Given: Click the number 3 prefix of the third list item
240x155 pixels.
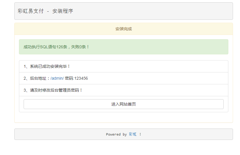Looking at the screenshot, I should [25, 90].
